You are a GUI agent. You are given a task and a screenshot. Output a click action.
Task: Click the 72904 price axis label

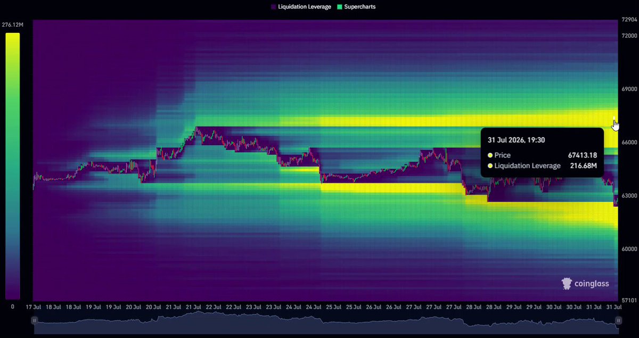pos(628,19)
